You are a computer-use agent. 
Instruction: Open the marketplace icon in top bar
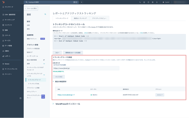144,2
